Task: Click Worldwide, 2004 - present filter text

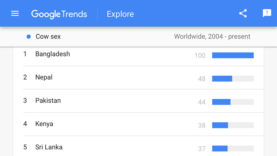Action: 212,37
